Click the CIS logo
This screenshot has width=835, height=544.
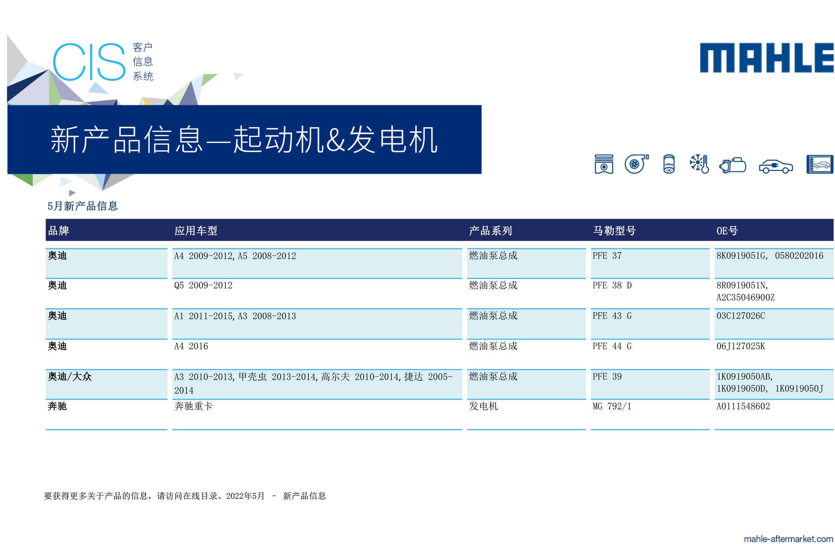click(89, 62)
